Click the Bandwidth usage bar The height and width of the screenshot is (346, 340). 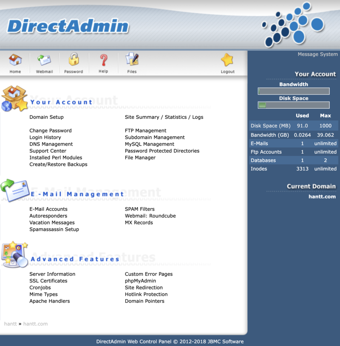[x=294, y=91]
